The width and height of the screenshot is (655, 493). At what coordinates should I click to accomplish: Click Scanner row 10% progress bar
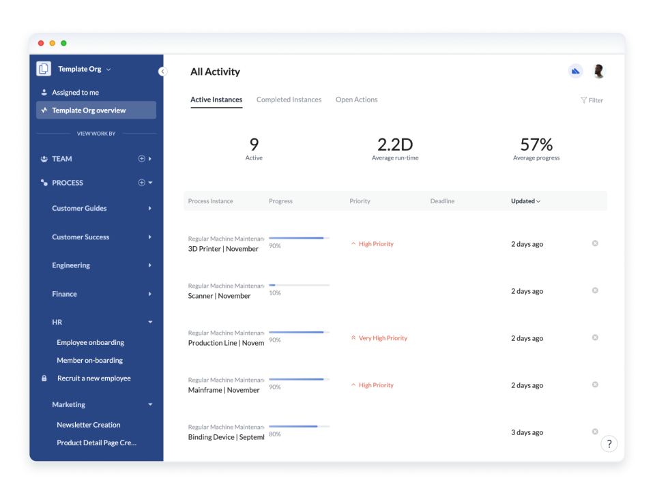click(299, 285)
